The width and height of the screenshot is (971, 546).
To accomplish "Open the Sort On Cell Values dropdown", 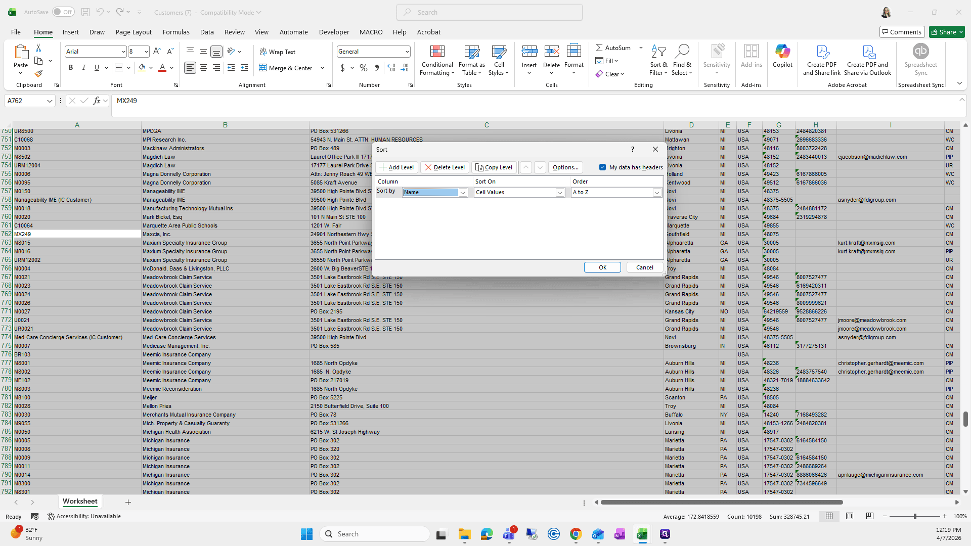I will coord(559,192).
